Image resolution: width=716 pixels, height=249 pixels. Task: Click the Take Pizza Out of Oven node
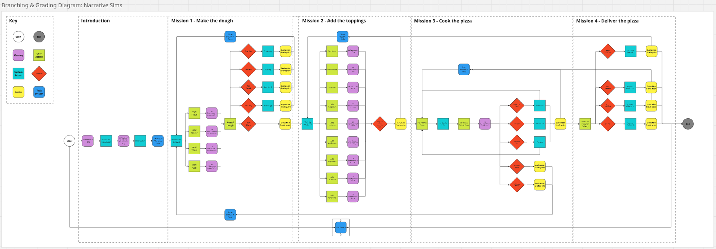[464, 124]
